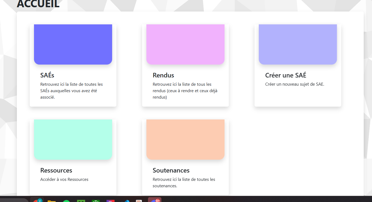This screenshot has height=202, width=372.
Task: Click the "Accéder à vos Ressources" text
Action: [64, 179]
